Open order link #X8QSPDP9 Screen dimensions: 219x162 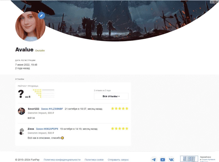coord(47,129)
